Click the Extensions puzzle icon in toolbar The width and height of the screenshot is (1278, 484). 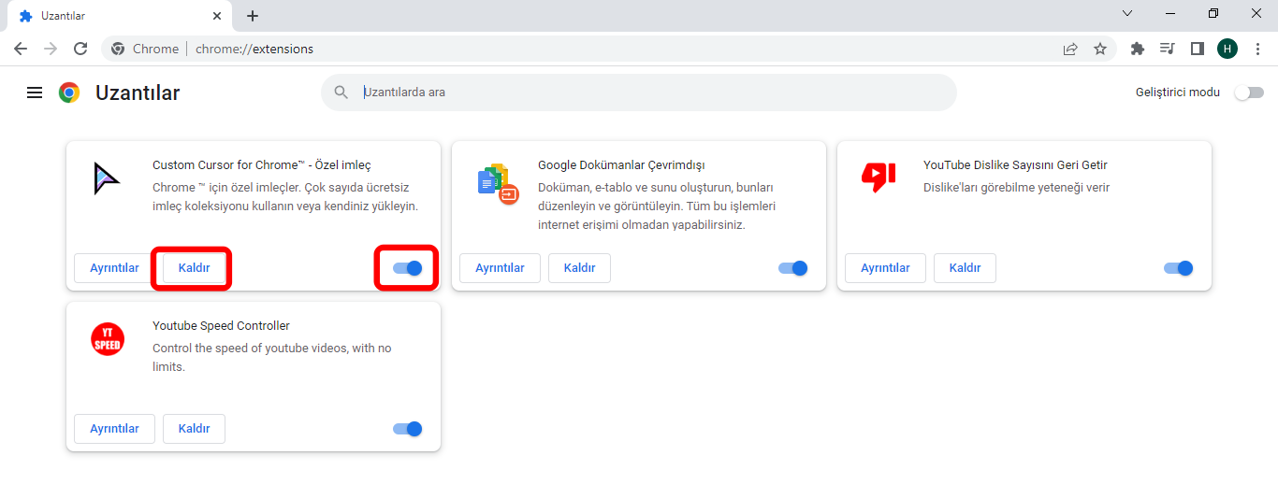point(1138,49)
